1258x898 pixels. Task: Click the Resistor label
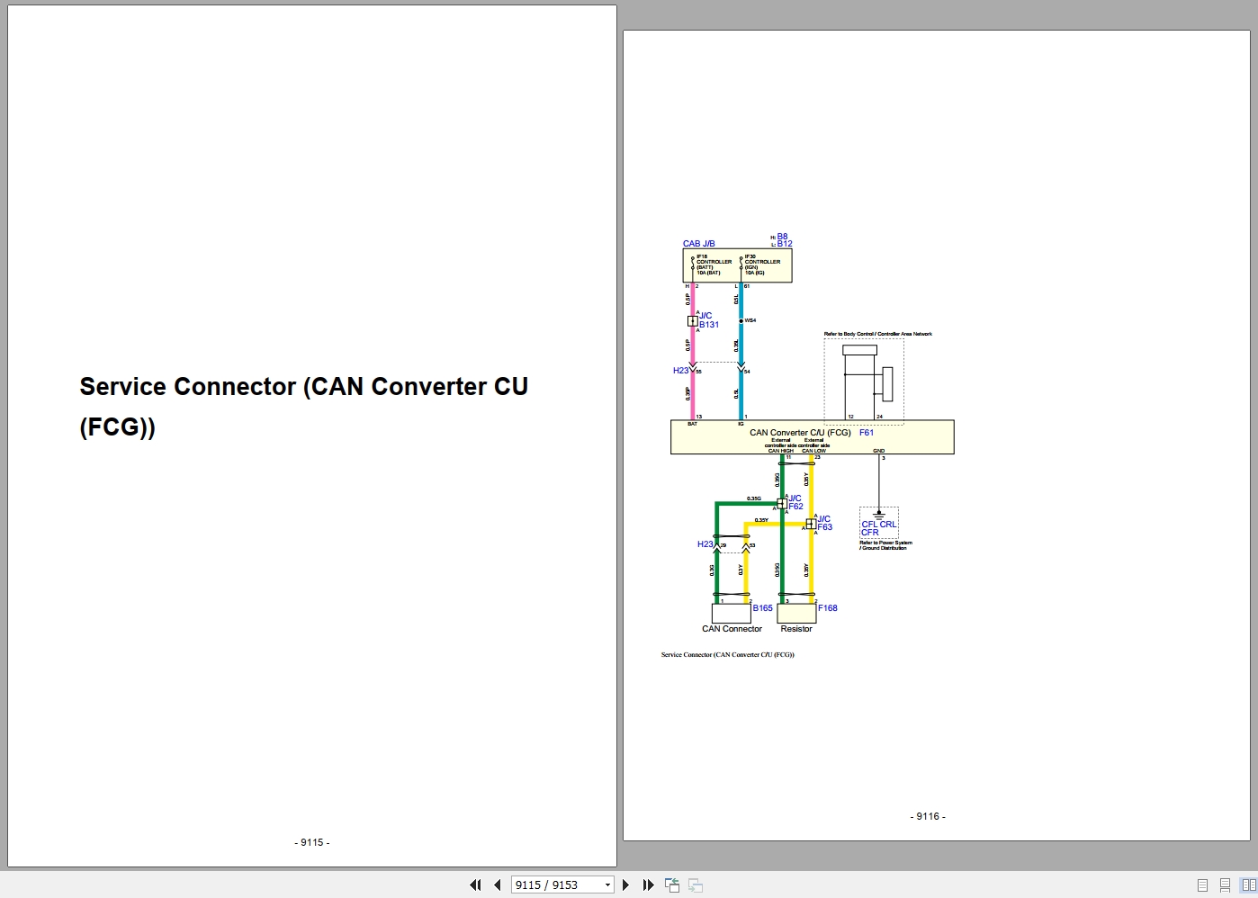(x=796, y=629)
